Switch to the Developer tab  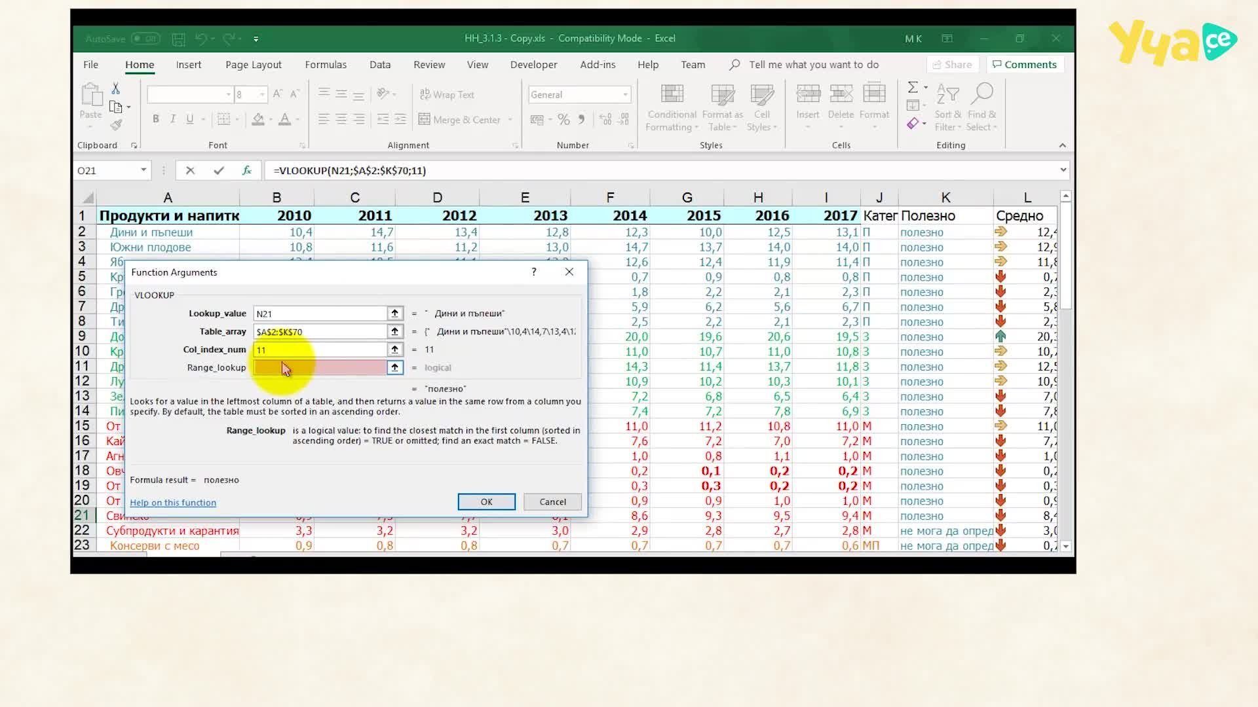(x=533, y=64)
